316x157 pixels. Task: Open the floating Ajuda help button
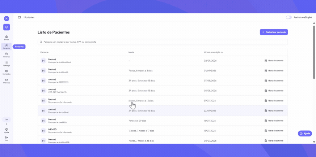(305, 134)
